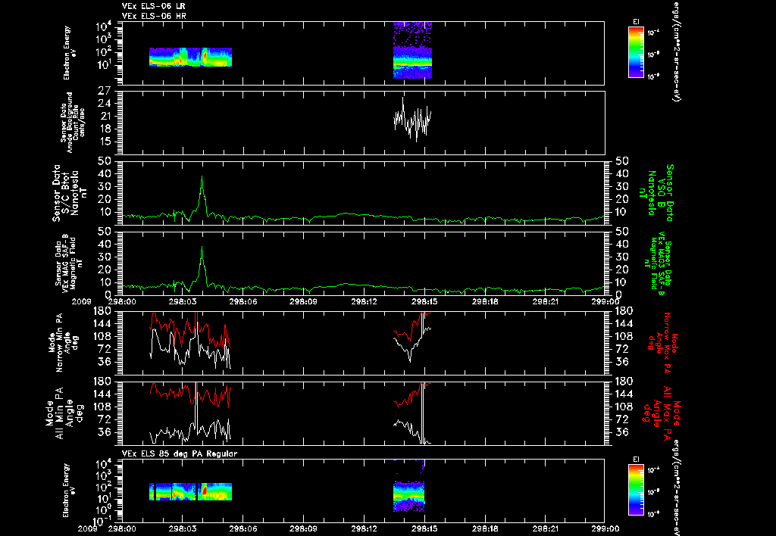
Task: Click the '298:12' tick on the middle time axis
Action: point(364,301)
